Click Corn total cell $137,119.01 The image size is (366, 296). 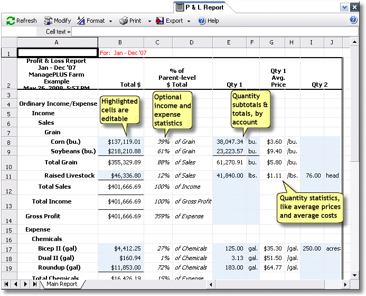[x=120, y=142]
